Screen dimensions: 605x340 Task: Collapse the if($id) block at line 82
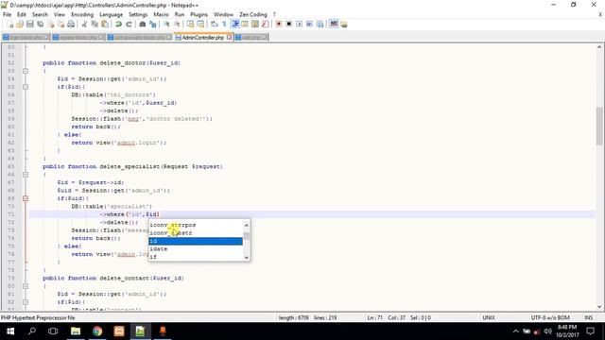[x=26, y=302]
